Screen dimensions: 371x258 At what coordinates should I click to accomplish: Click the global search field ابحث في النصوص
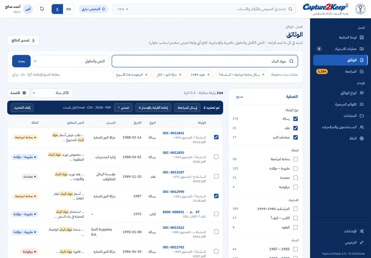point(205,9)
